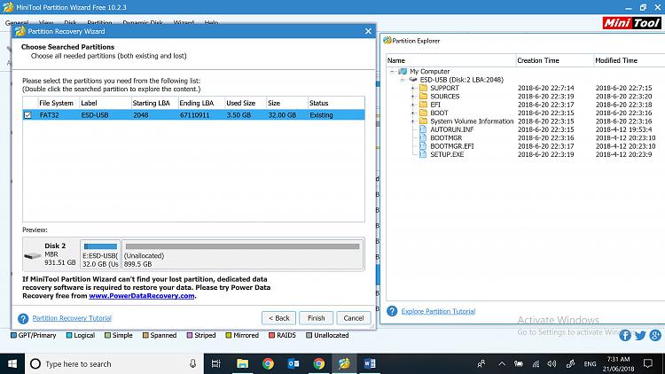665x374 pixels.
Task: Click the RAID5 legend color swatch
Action: [272, 335]
